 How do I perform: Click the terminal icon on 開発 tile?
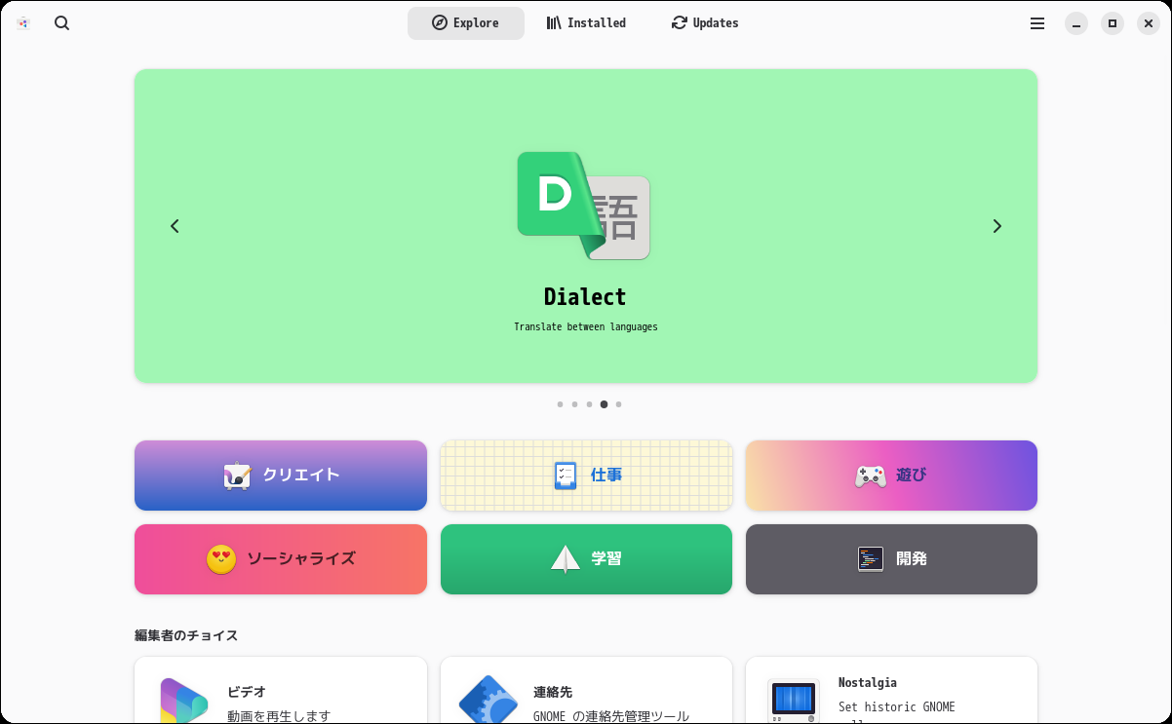tap(871, 558)
